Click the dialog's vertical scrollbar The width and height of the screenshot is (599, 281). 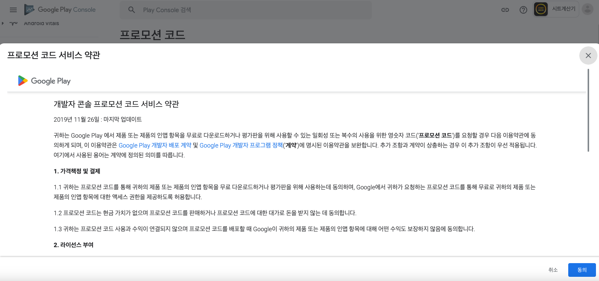click(588, 110)
